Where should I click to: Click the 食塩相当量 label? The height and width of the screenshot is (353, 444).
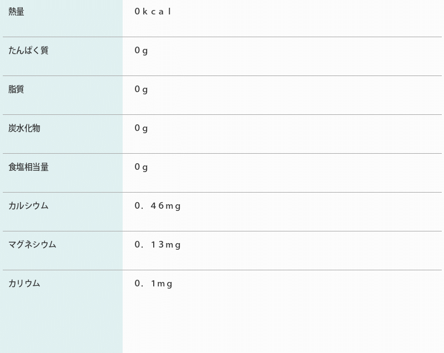28,167
